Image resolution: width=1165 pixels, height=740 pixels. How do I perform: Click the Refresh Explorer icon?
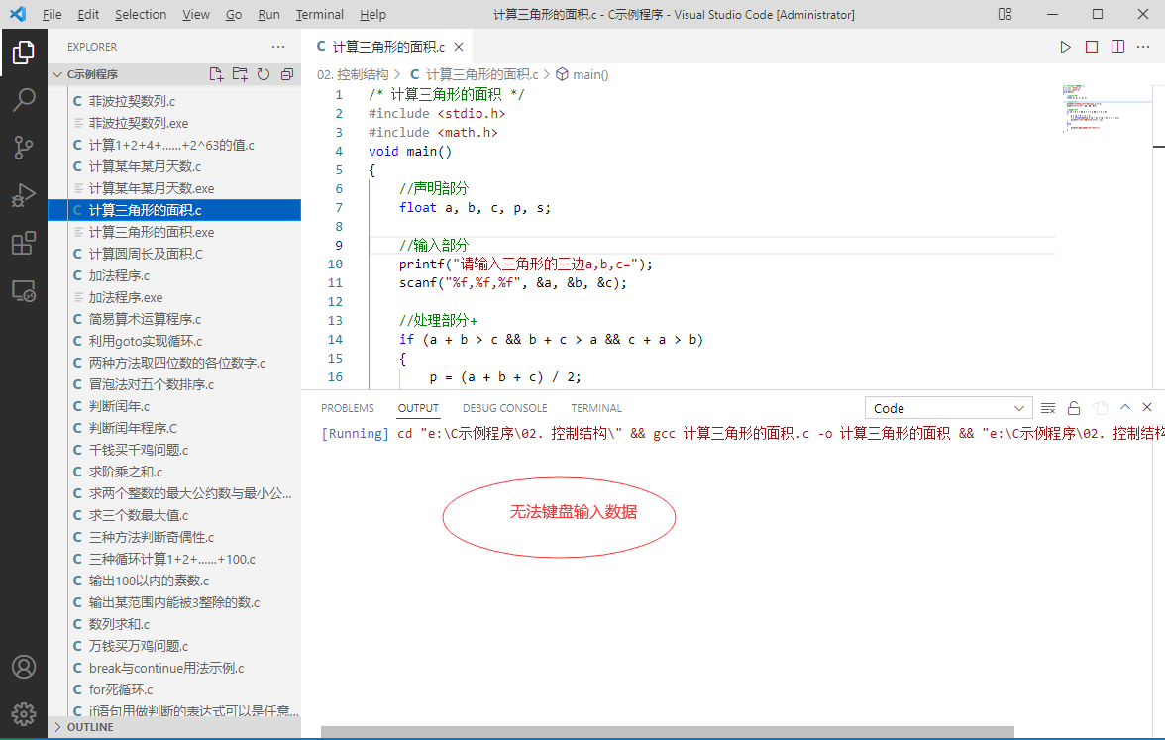click(262, 74)
